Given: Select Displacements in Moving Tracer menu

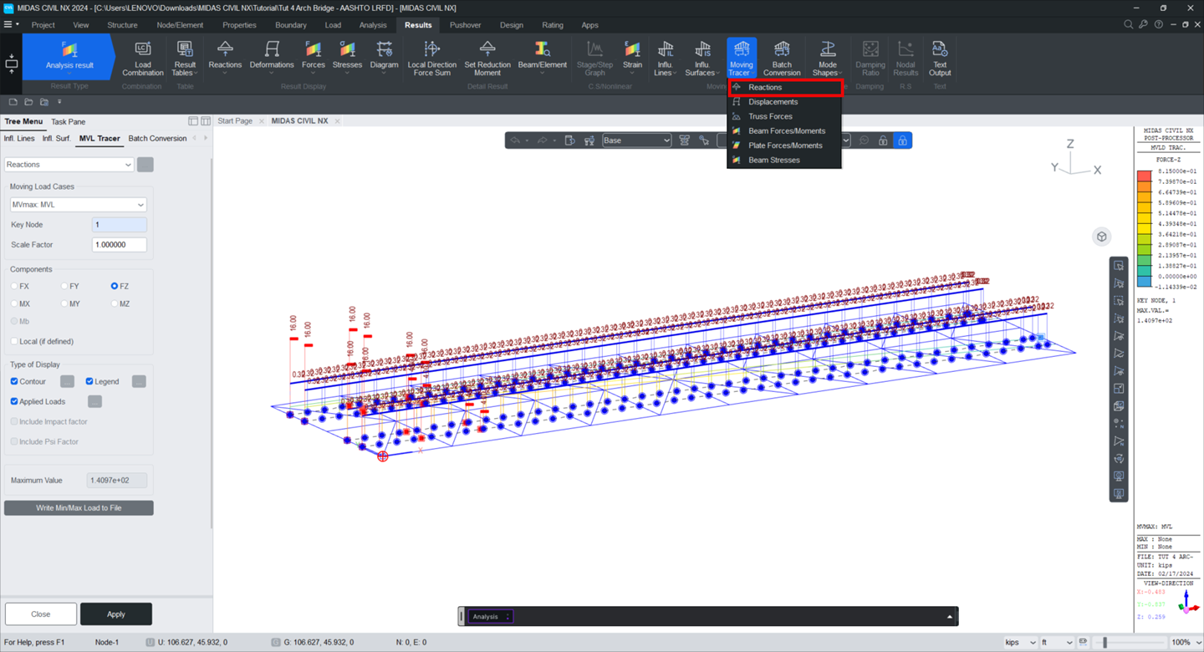Looking at the screenshot, I should [784, 102].
